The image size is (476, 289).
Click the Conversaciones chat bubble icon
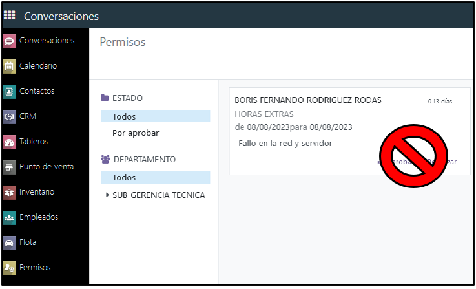click(x=9, y=41)
